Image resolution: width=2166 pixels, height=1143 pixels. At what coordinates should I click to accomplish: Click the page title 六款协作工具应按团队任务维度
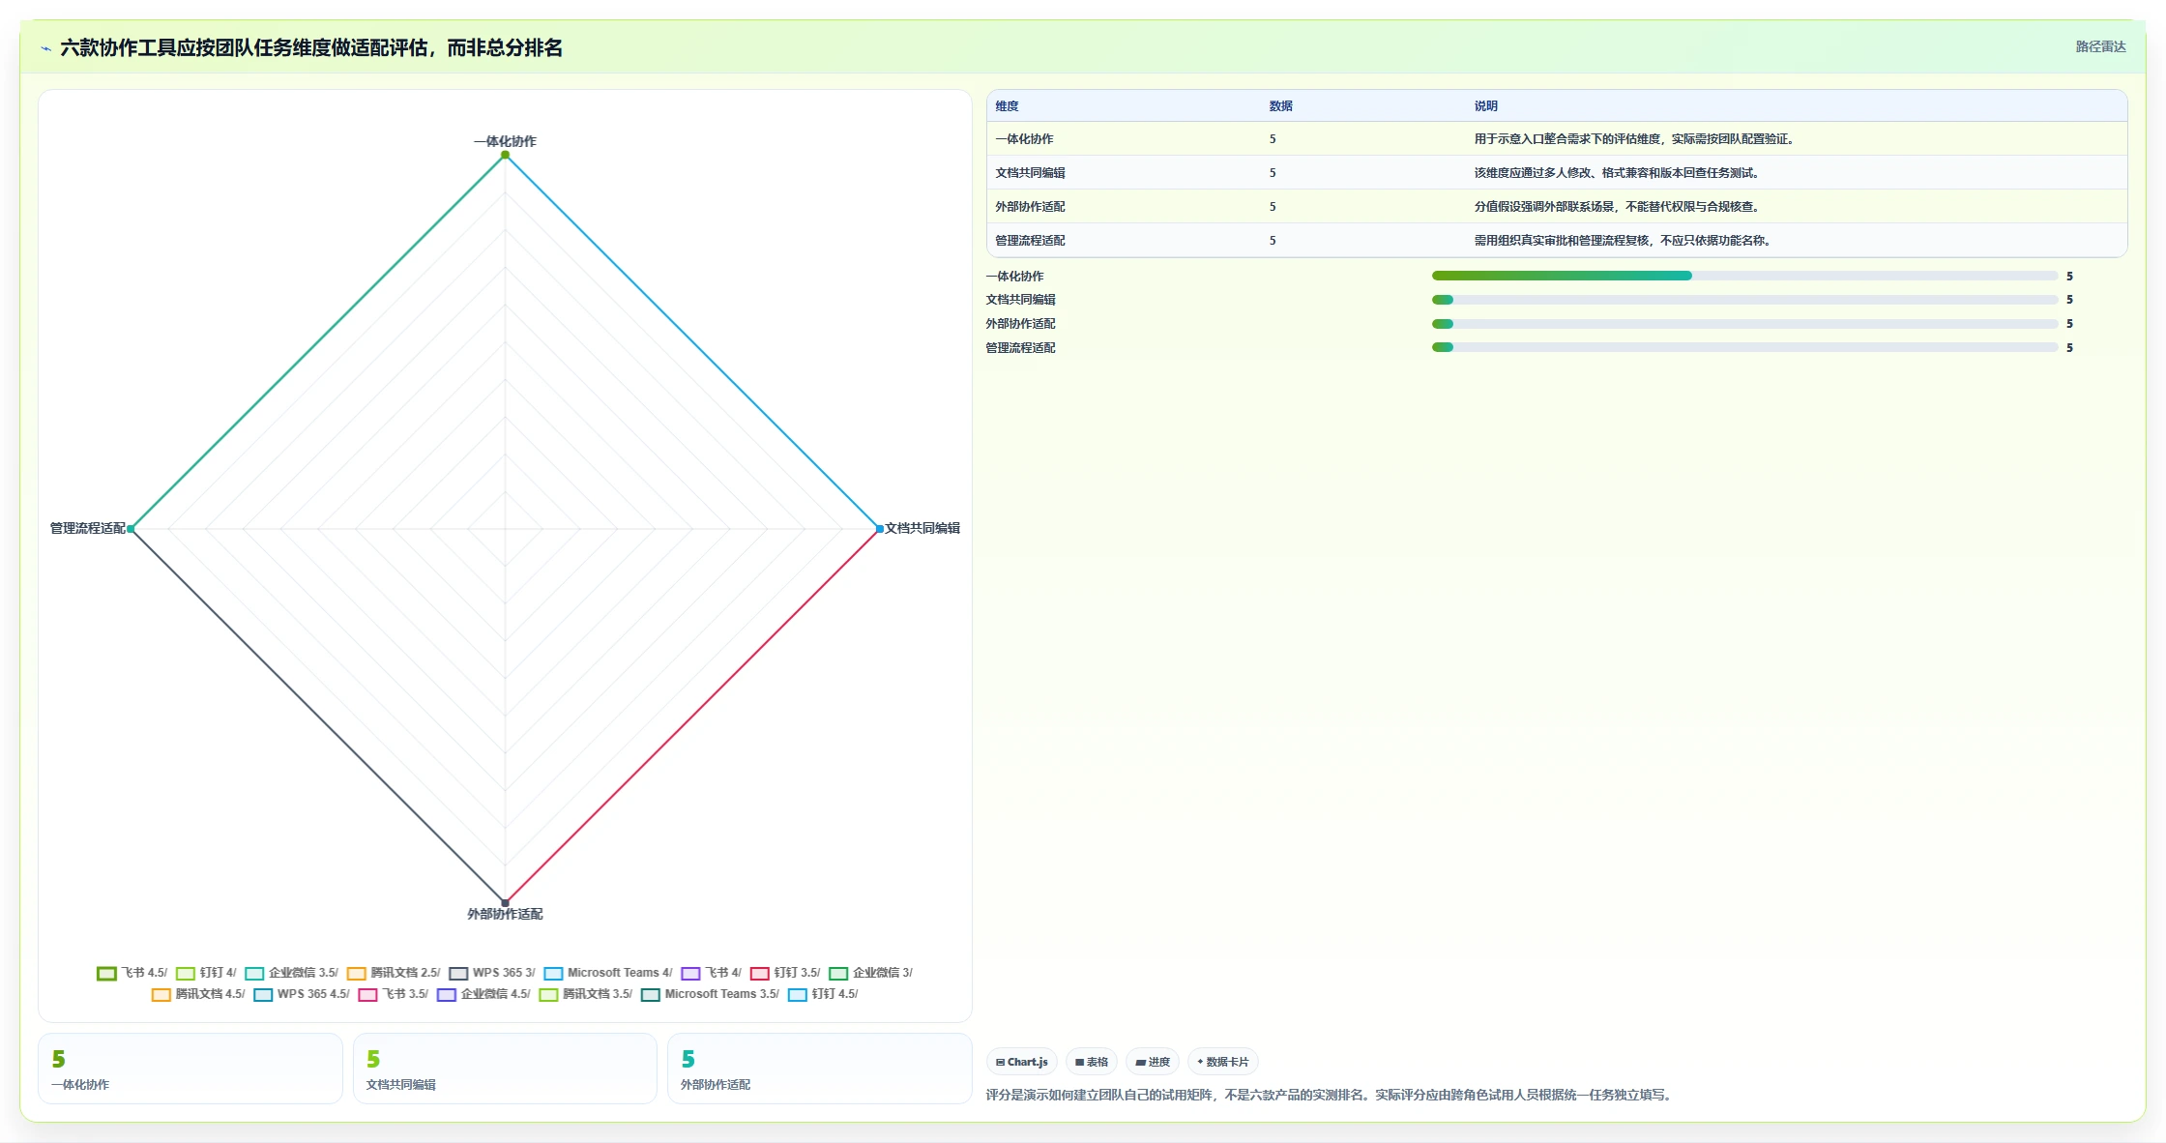tap(311, 47)
